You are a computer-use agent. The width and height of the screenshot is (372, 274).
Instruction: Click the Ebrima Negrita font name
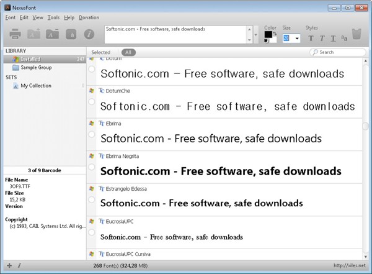[122, 157]
